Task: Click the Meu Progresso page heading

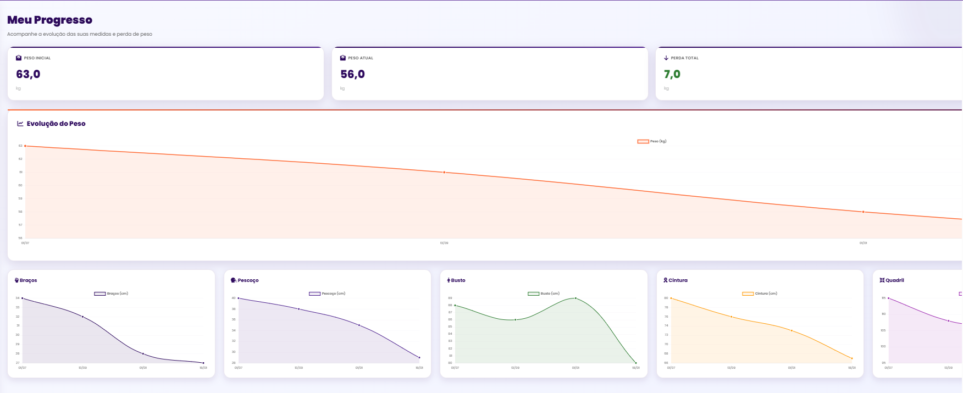Action: [x=49, y=20]
